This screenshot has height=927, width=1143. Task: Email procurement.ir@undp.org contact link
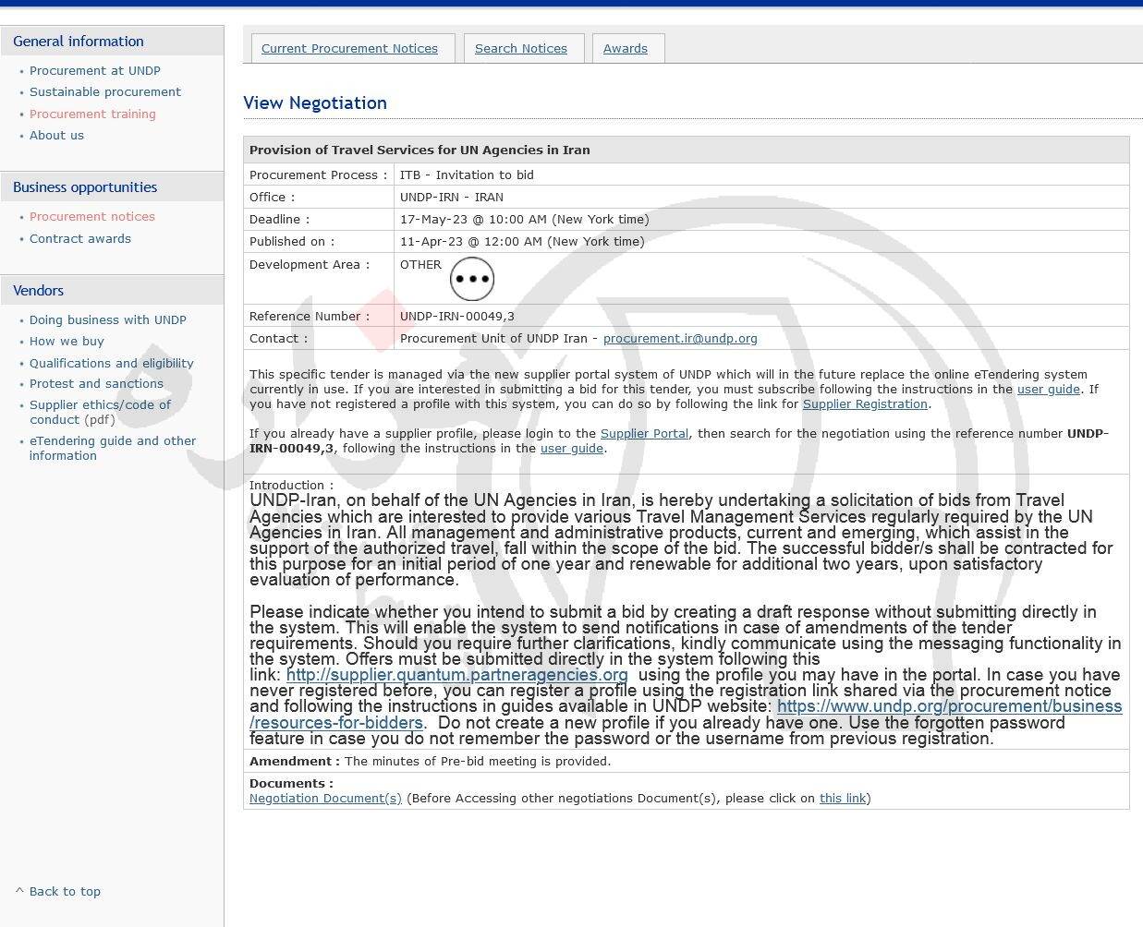679,339
